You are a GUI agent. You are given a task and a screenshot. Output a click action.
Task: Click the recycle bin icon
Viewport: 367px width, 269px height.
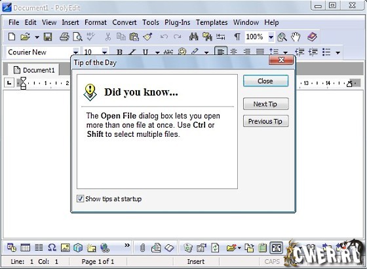188,248
